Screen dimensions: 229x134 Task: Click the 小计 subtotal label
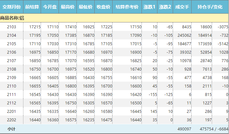pyautogui.click(x=12, y=129)
